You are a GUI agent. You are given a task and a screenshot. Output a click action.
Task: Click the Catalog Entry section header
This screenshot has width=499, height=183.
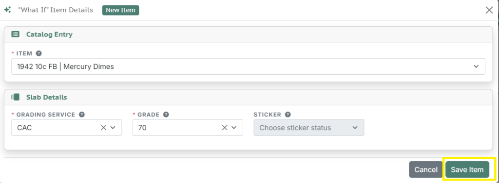tap(248, 34)
